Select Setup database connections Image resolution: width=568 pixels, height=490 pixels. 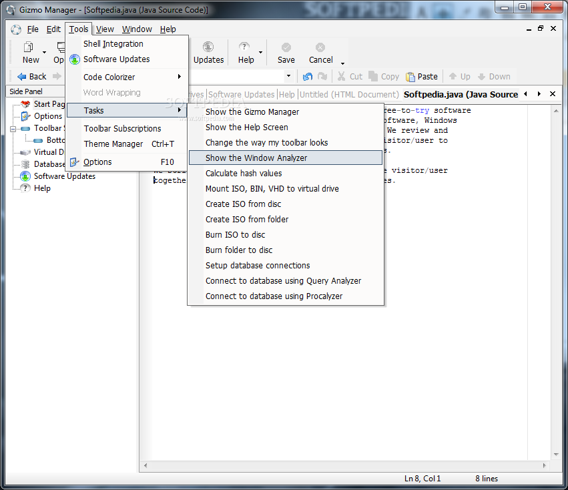tap(286, 266)
